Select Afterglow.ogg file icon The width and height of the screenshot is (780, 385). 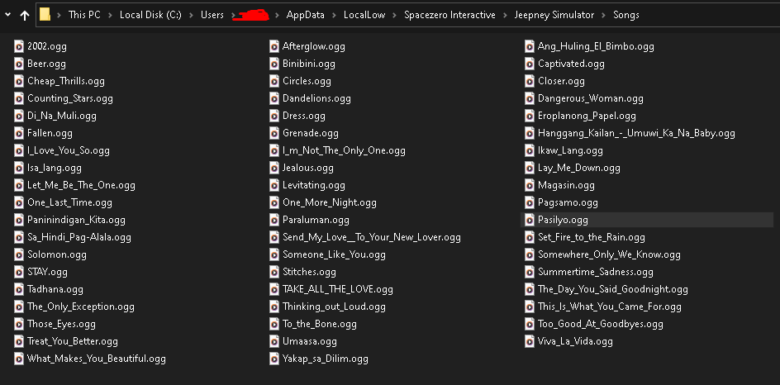(274, 46)
